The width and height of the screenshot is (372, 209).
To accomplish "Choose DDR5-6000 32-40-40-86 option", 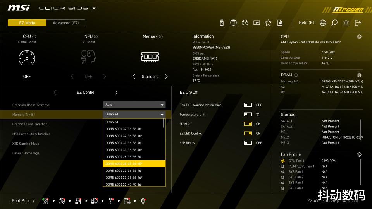I will point(134,184).
